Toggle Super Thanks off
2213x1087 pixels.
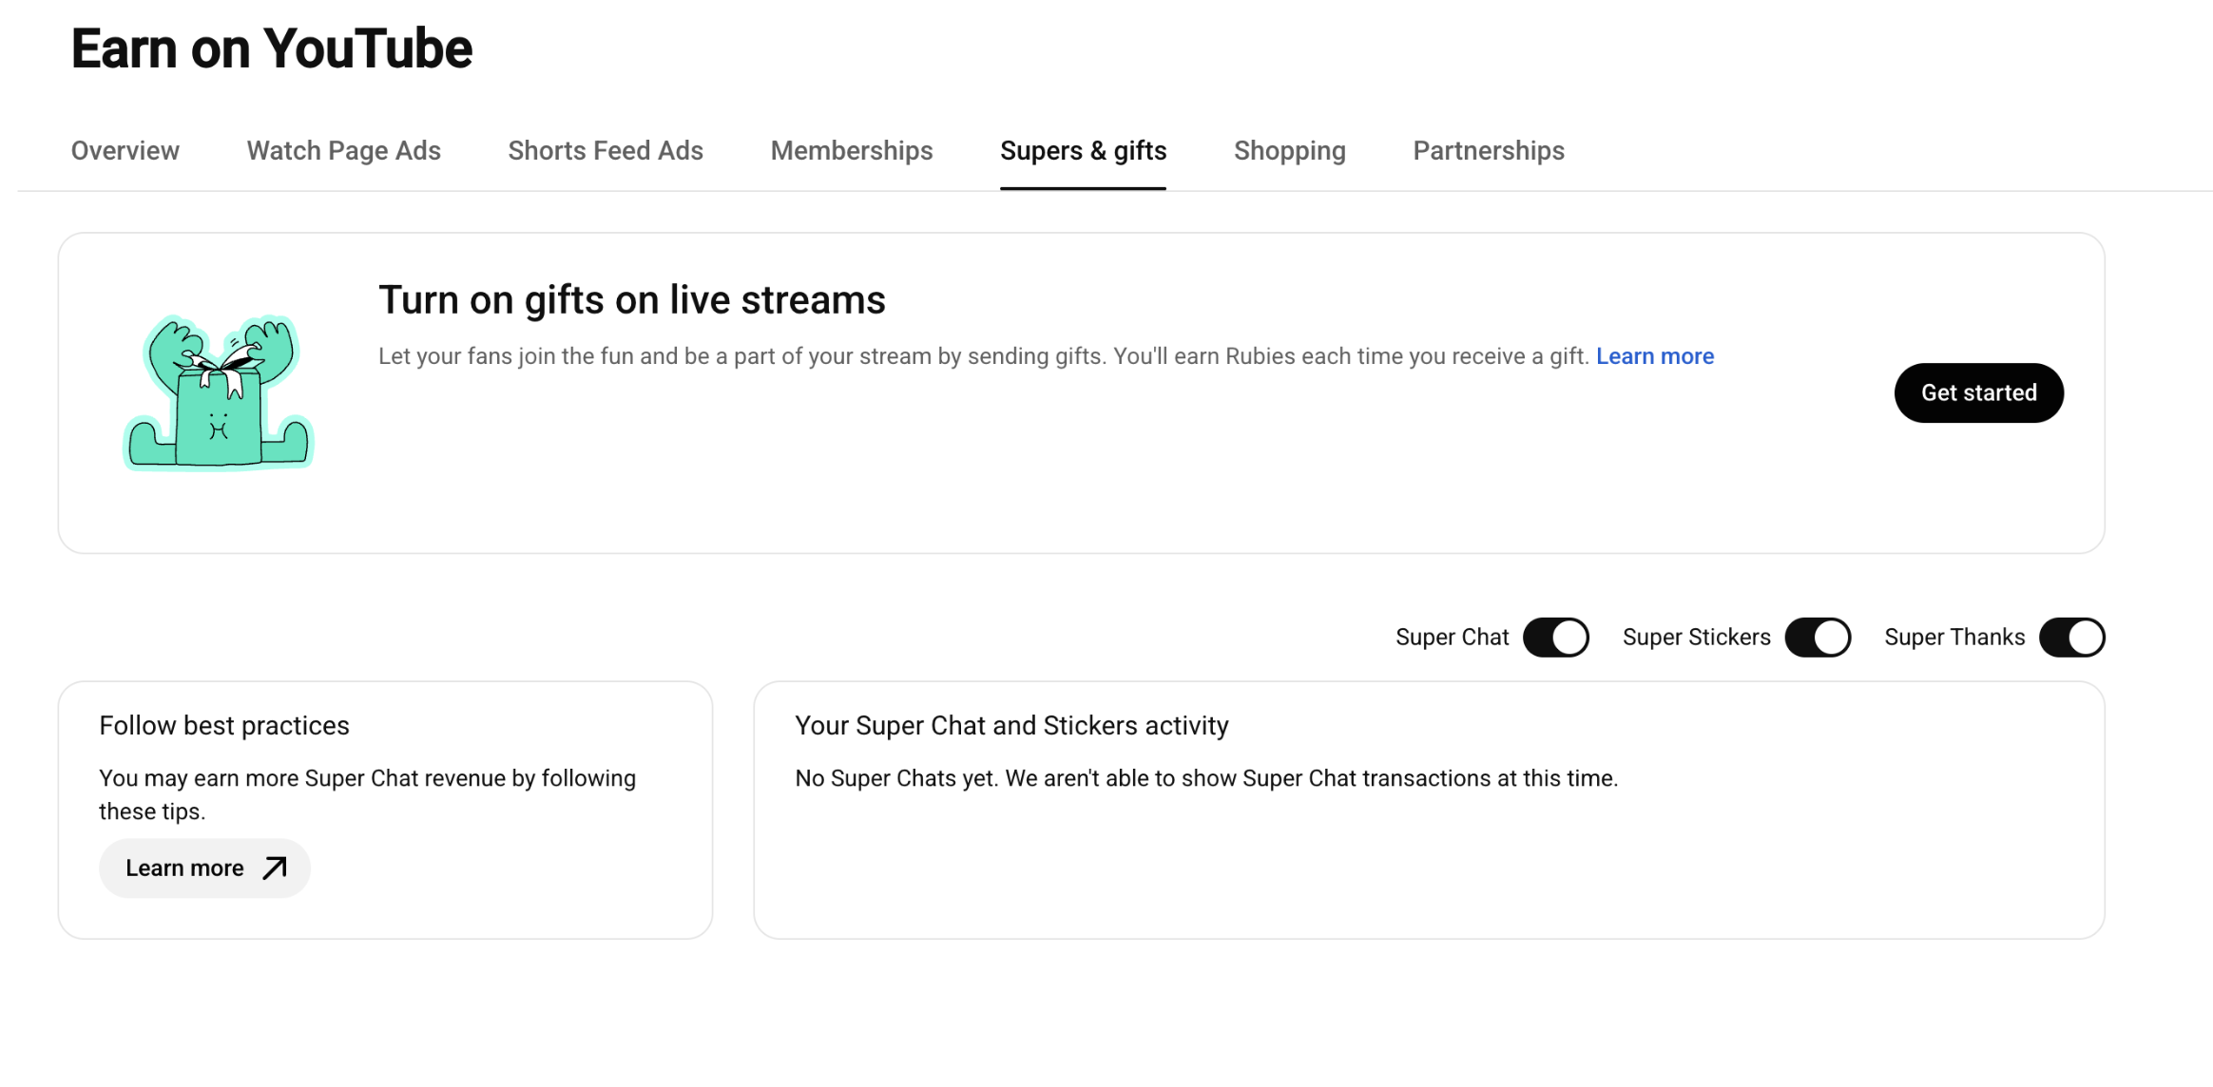[2072, 638]
